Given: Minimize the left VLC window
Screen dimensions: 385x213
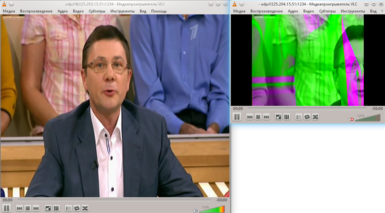Looking at the screenshot, I should pyautogui.click(x=211, y=4).
